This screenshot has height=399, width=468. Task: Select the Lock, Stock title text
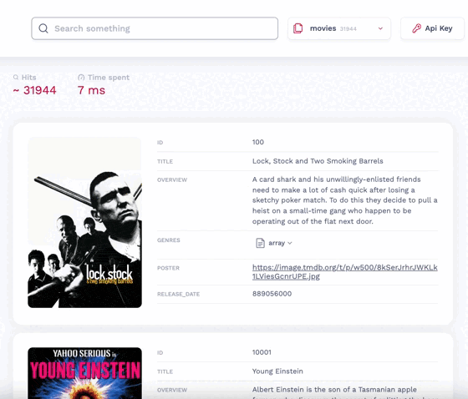tap(318, 161)
